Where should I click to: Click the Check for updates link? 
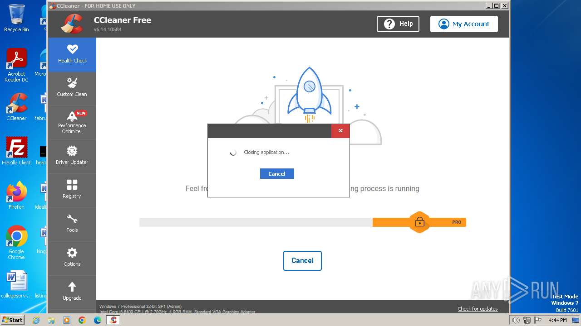click(x=478, y=309)
